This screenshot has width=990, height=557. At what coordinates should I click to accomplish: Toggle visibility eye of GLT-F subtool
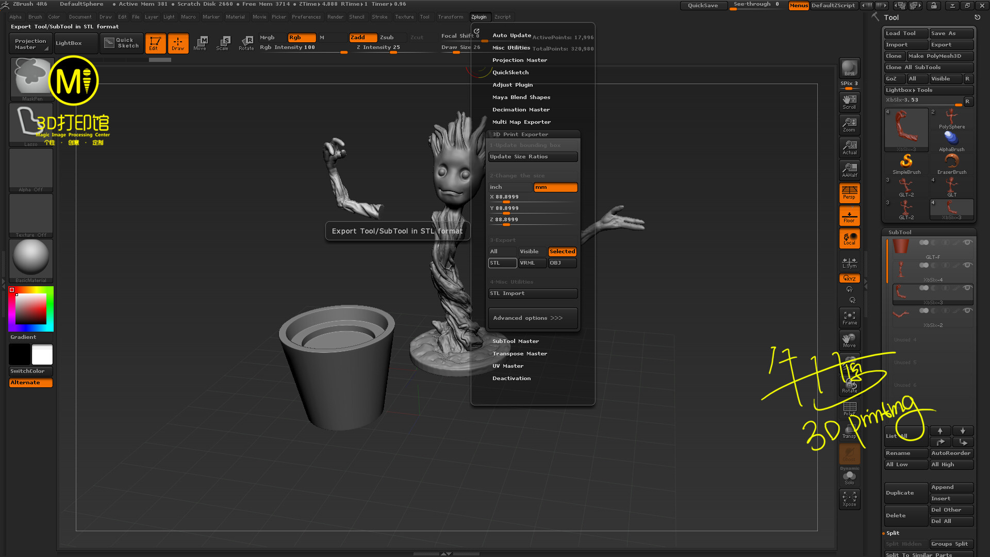(x=967, y=242)
